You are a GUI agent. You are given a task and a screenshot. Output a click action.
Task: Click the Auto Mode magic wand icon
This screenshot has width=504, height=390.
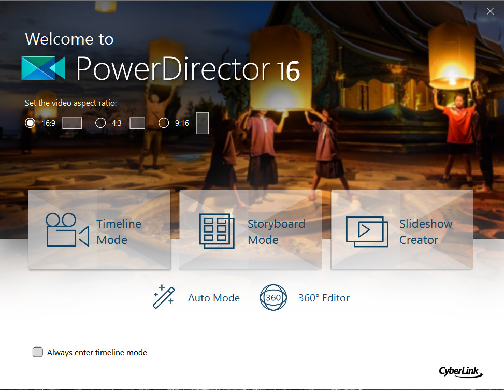(x=164, y=297)
